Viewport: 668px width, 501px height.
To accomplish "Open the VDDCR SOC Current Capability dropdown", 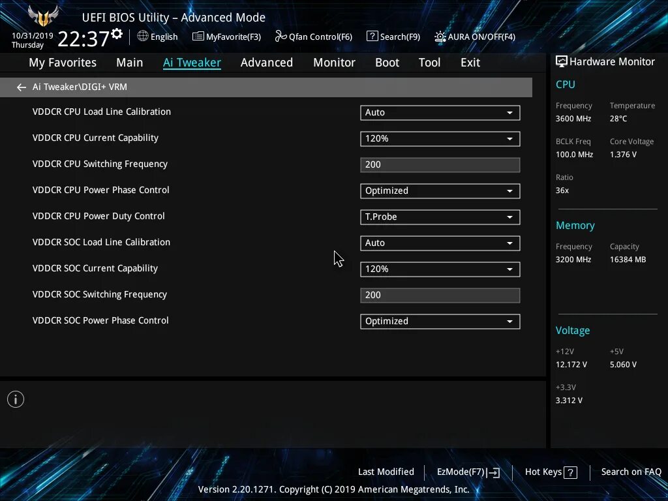I will [440, 269].
